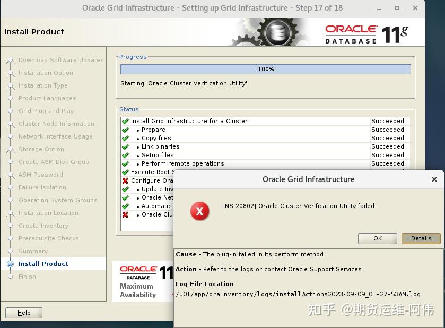Click the 100% progress bar
This screenshot has height=328, width=445.
(x=265, y=69)
